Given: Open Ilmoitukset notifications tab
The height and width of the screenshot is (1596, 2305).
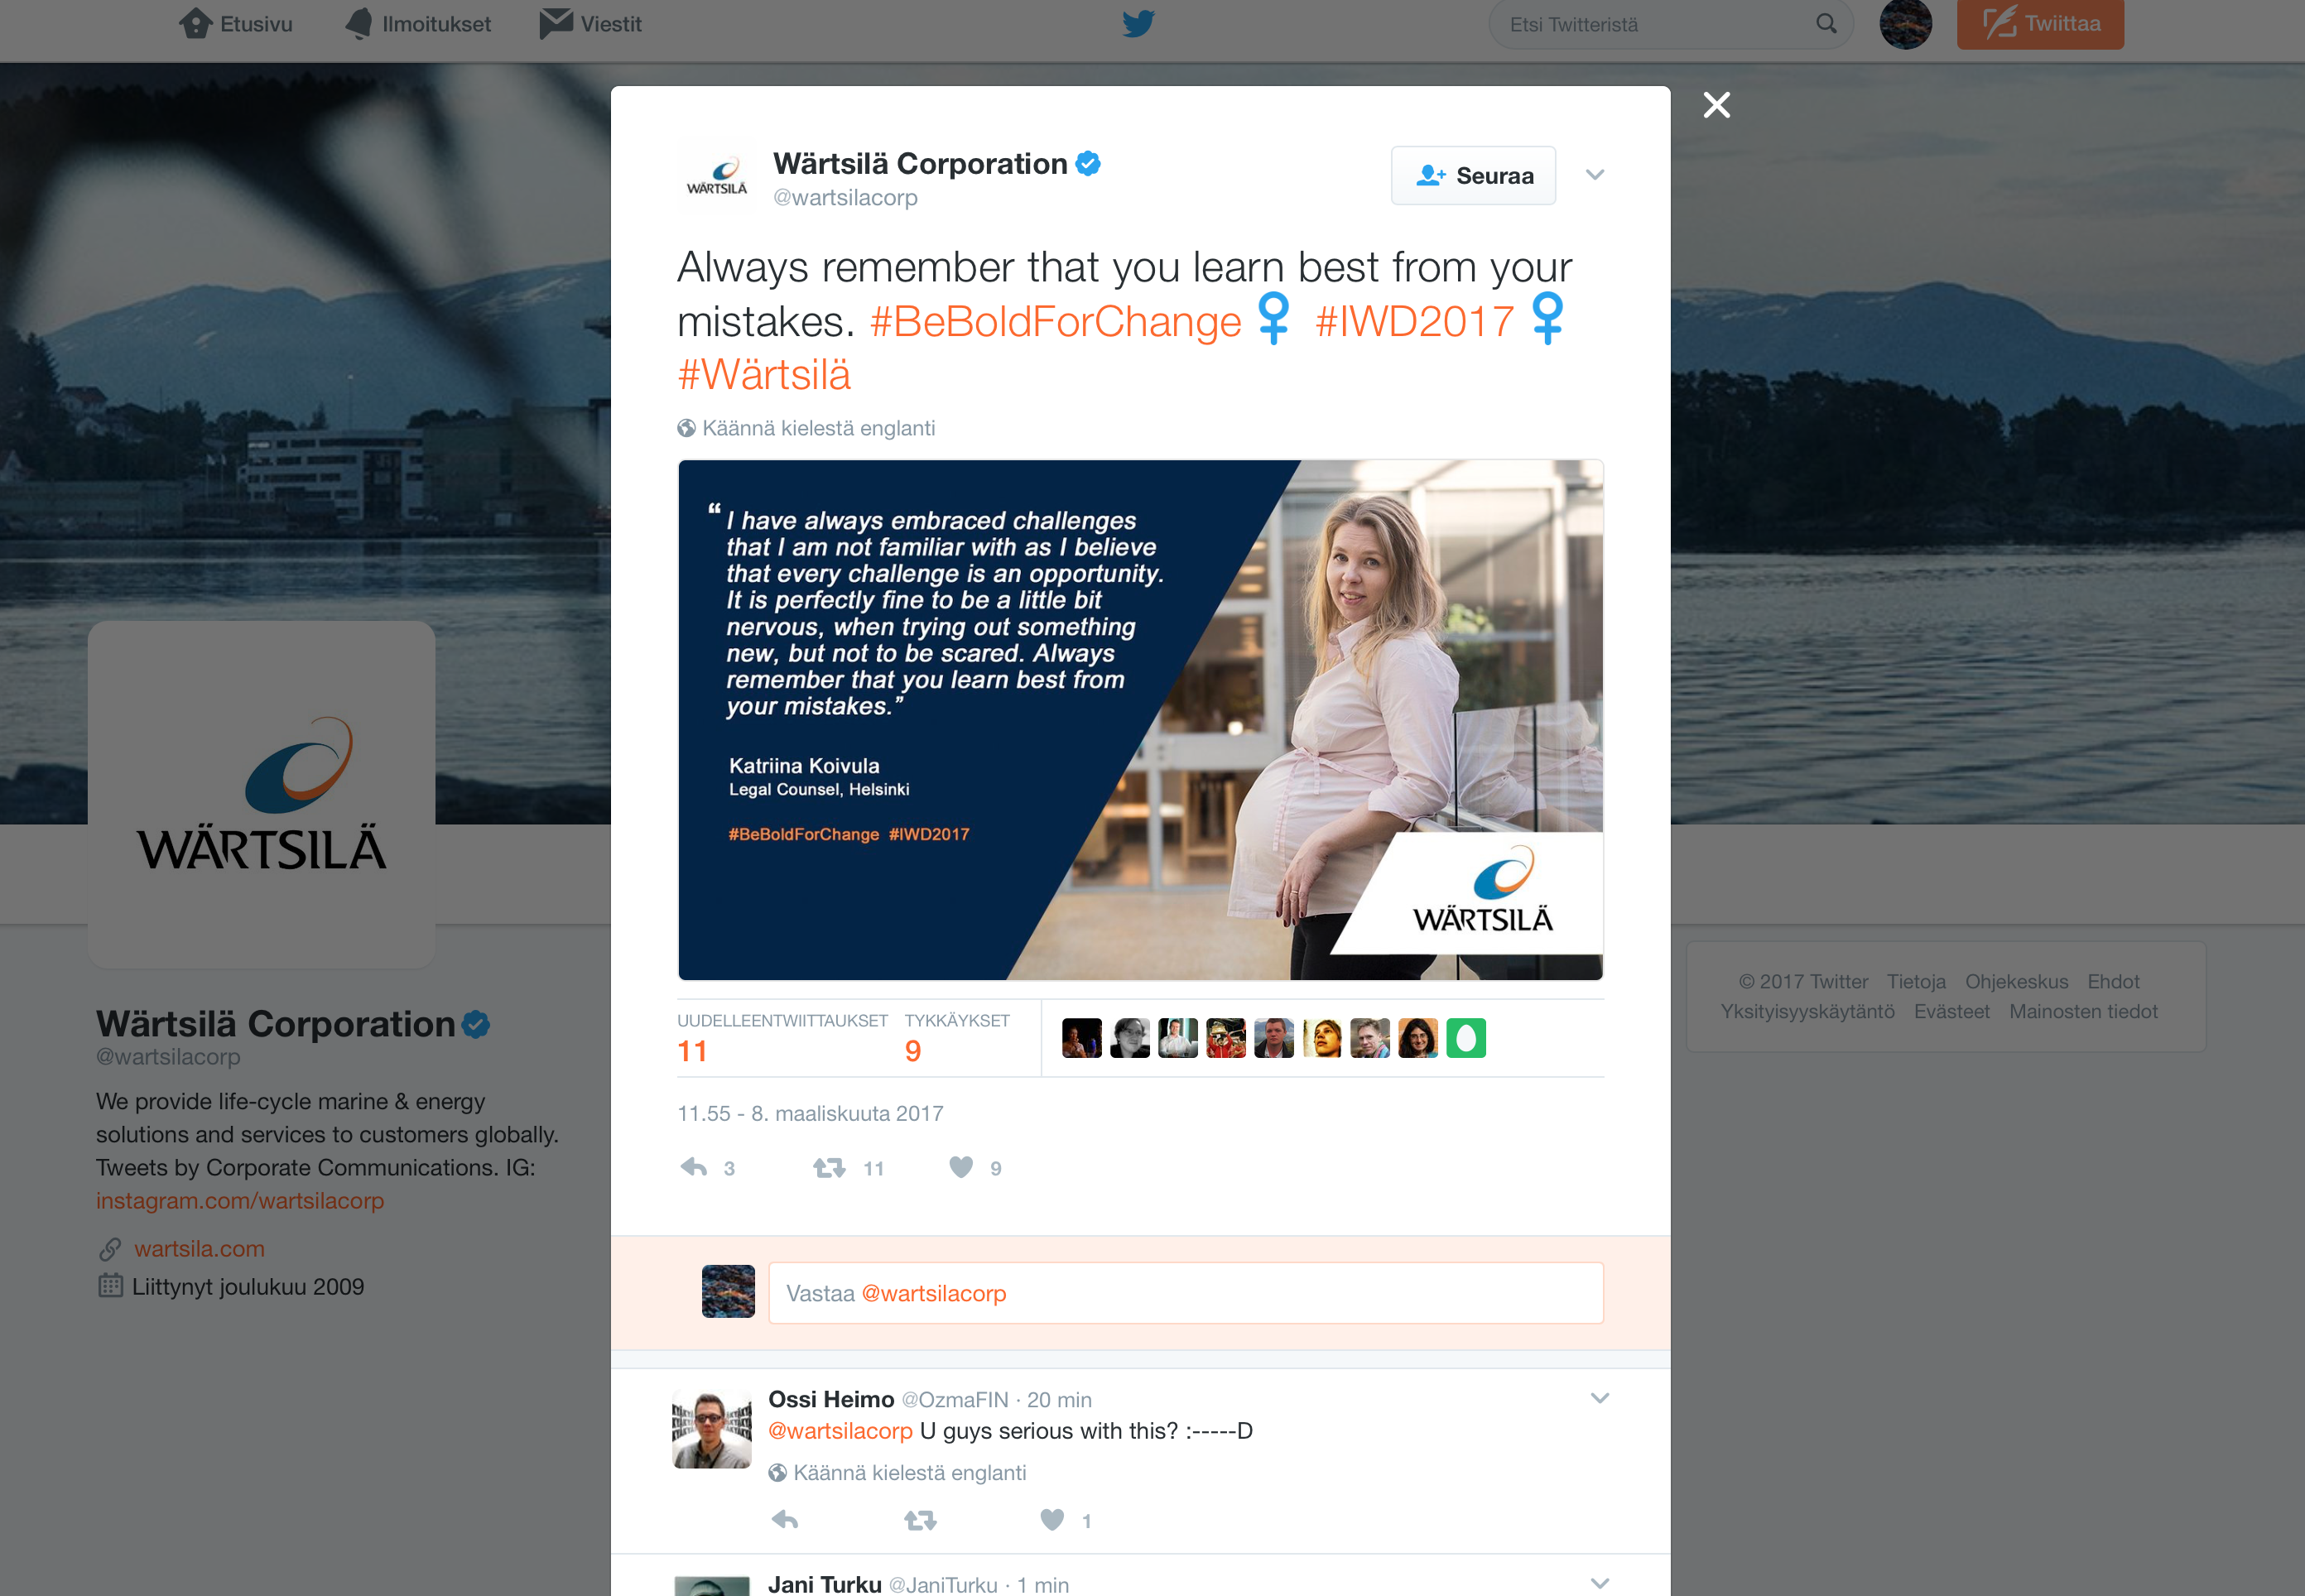Looking at the screenshot, I should pos(418,24).
